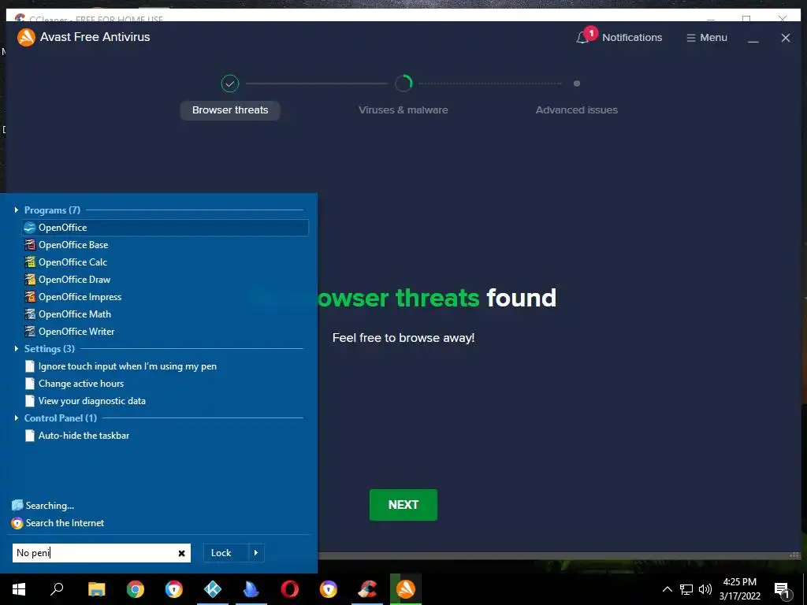Screen dimensions: 807x605
Task: Open the Lock options arrow
Action: pos(256,553)
